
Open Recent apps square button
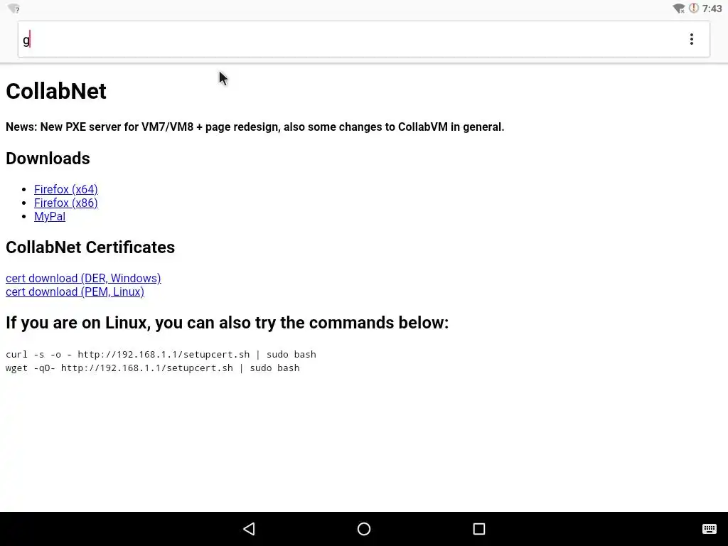pyautogui.click(x=478, y=529)
